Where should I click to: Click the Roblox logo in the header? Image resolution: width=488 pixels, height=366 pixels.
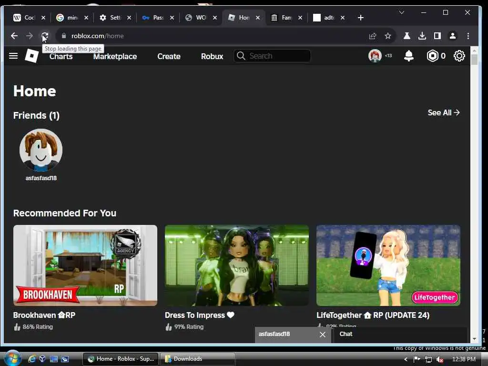point(32,56)
